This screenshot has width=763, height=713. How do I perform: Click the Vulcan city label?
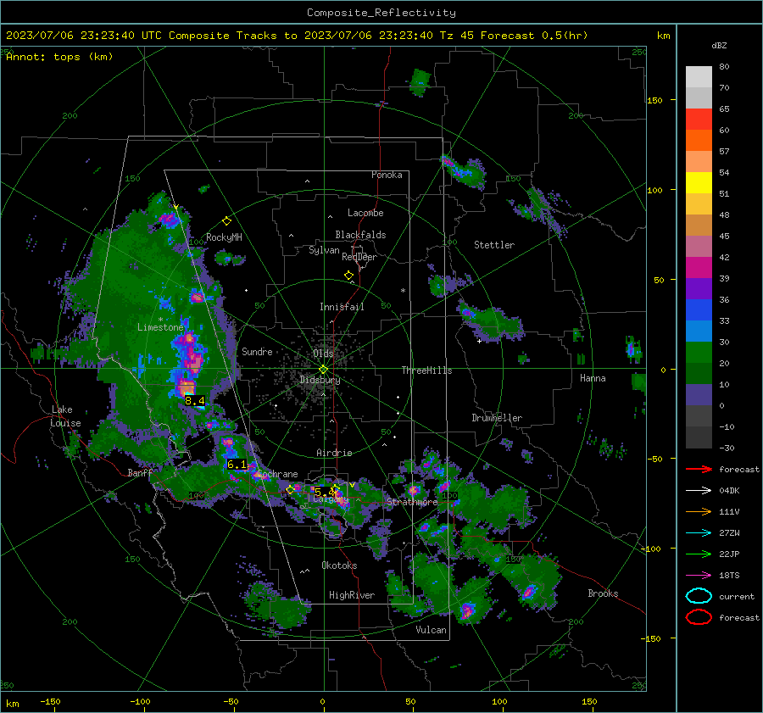point(431,630)
